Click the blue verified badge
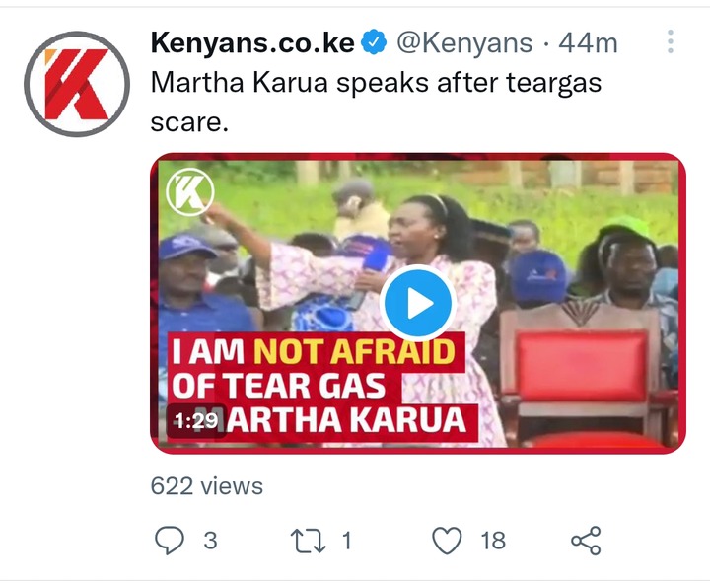This screenshot has height=584, width=710. 374,42
